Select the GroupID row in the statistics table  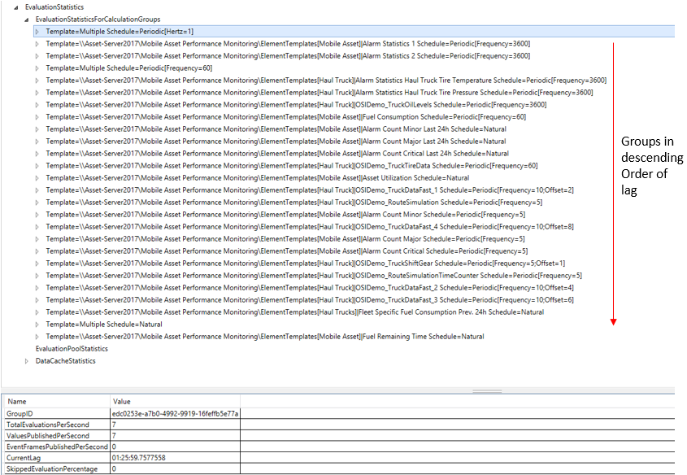point(49,412)
